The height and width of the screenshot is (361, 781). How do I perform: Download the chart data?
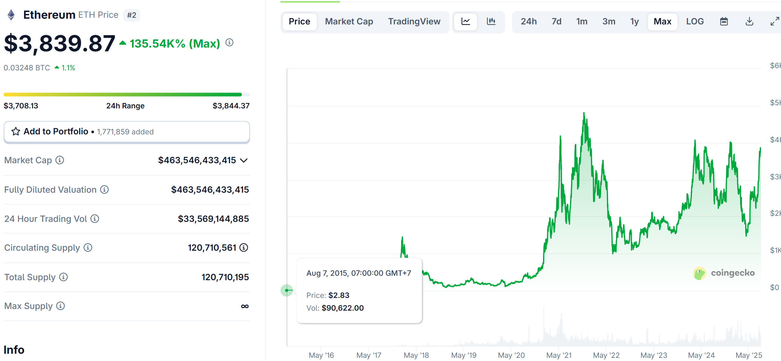click(749, 22)
